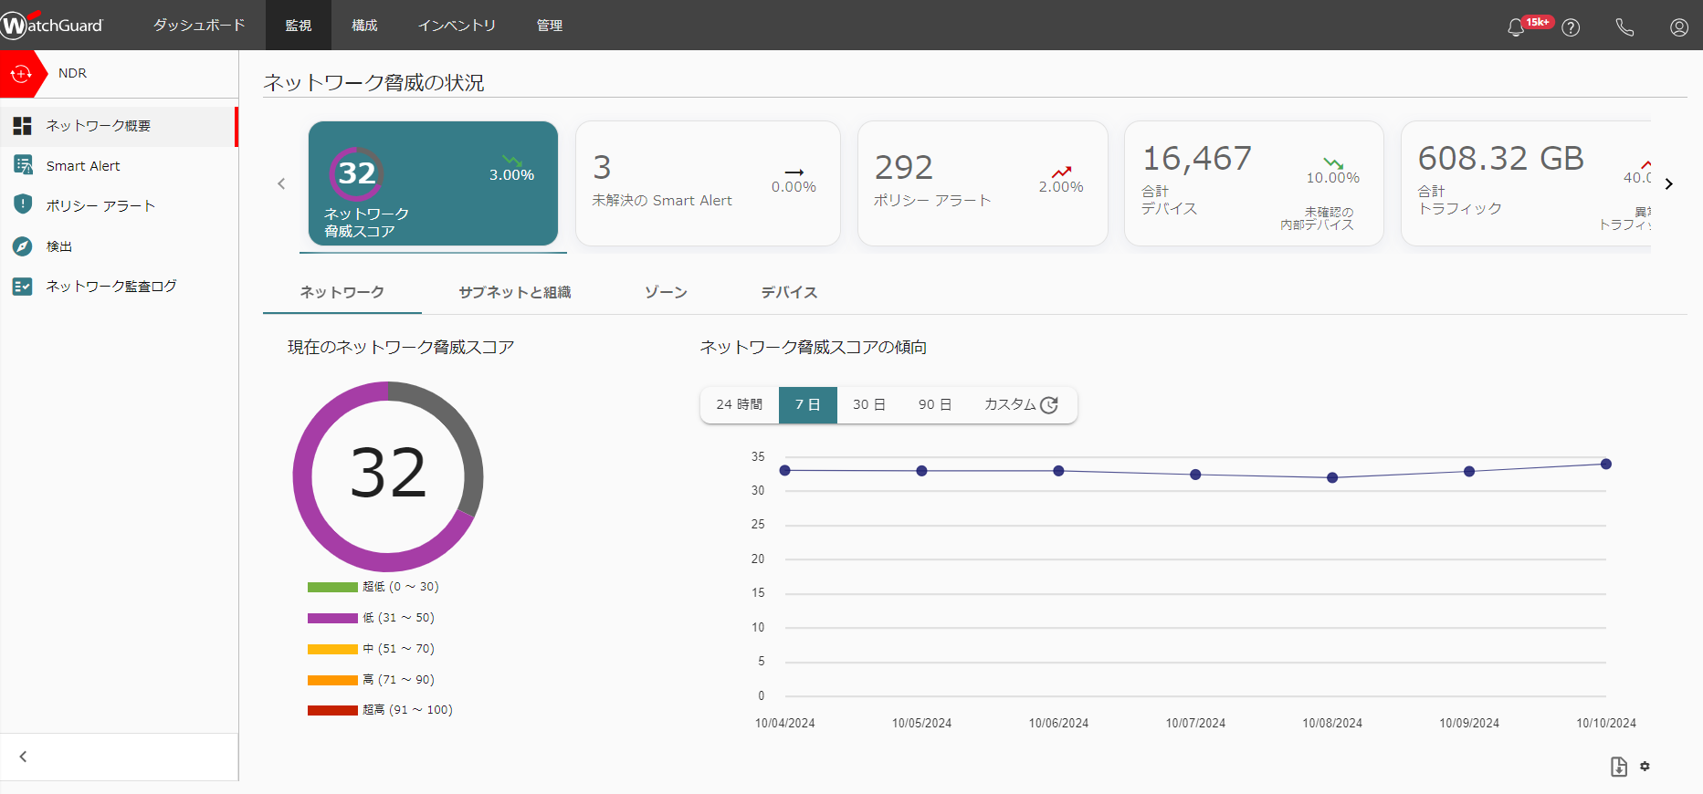Select the 7 日 time range
The width and height of the screenshot is (1703, 794).
[x=808, y=404]
